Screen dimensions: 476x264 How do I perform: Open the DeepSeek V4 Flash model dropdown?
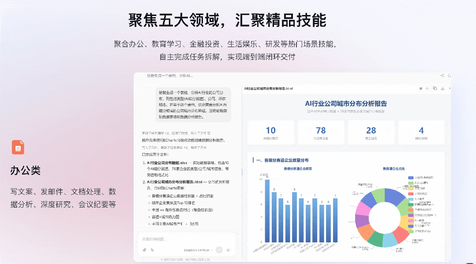coord(198,250)
